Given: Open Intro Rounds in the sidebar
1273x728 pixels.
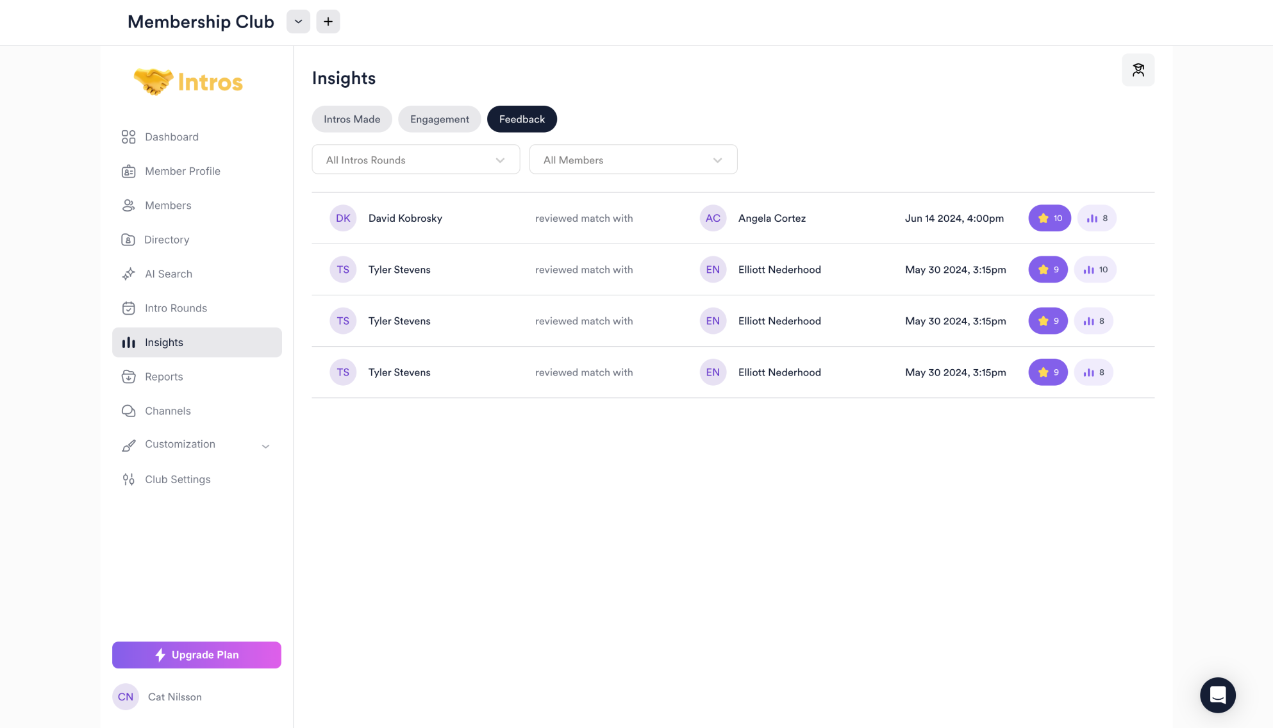Looking at the screenshot, I should click(x=176, y=308).
